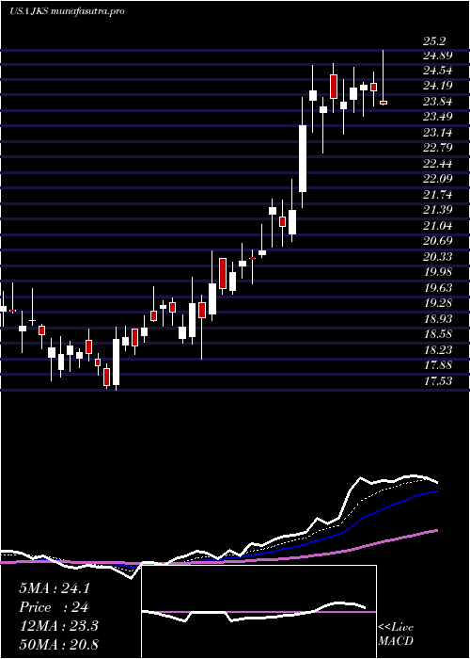The height and width of the screenshot is (659, 470).
Task: Click the 22.09 price axis label
Action: (437, 180)
